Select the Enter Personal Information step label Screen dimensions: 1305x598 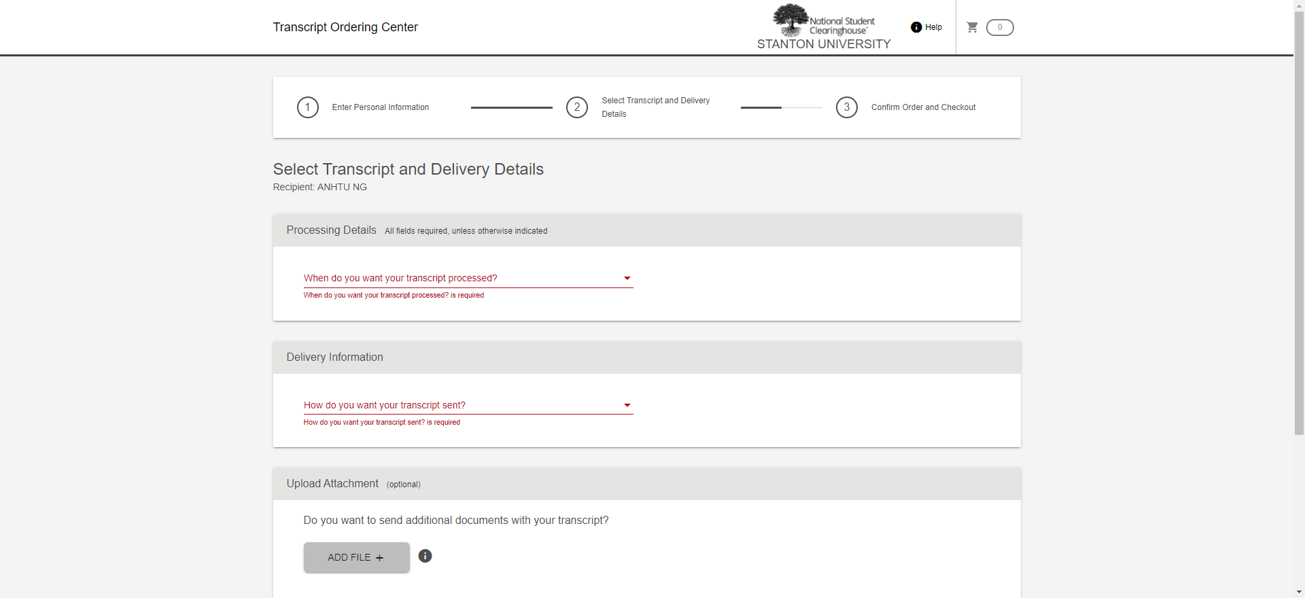pos(380,107)
